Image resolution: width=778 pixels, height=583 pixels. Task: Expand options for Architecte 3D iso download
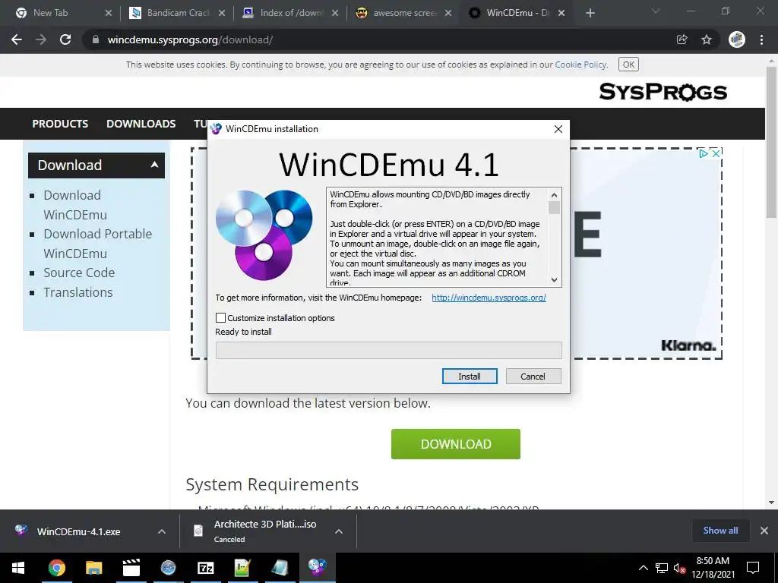[x=339, y=531]
